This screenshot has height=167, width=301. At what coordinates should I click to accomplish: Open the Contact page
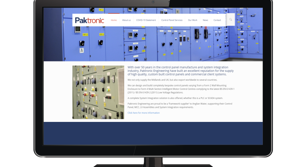tap(217, 20)
